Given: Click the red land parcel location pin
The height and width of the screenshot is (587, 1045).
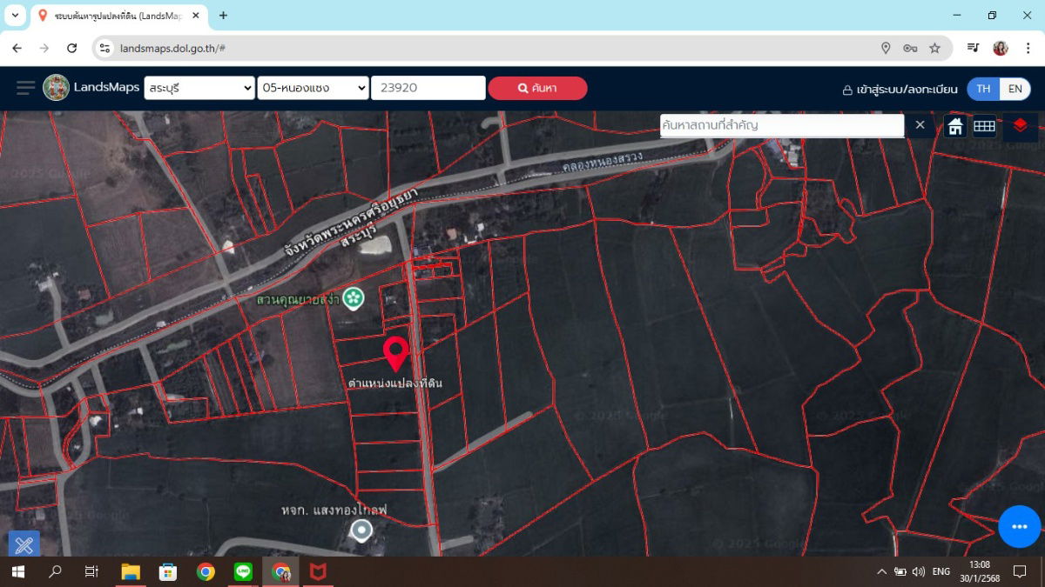Looking at the screenshot, I should pyautogui.click(x=396, y=352).
